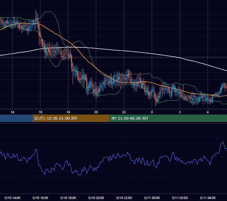Screen dimensions: 227x201
Task: Select the hour label 4 on price chart axis
Action: (x=208, y=112)
